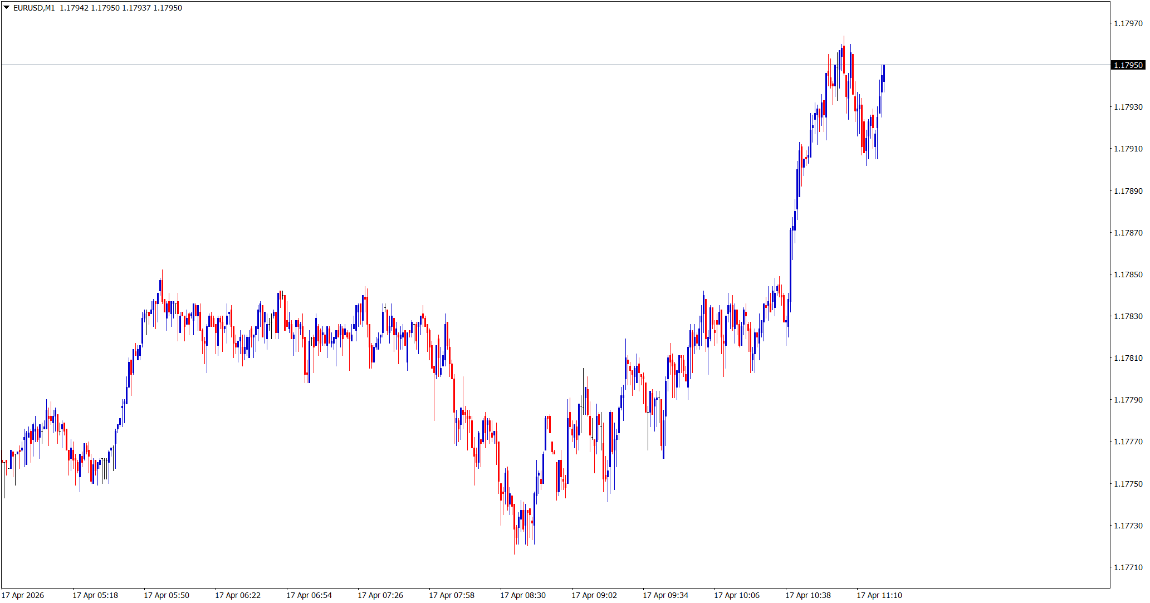1150x603 pixels.
Task: Click the 17 Apr 2026 date label
Action: (23, 595)
